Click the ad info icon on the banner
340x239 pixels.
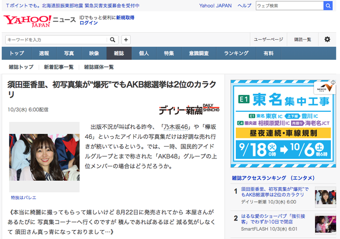[333, 83]
